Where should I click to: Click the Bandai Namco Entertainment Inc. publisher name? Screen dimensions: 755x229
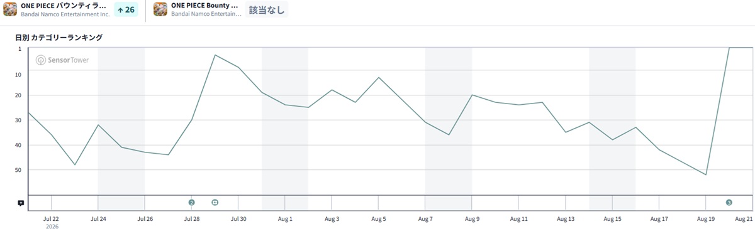[65, 14]
